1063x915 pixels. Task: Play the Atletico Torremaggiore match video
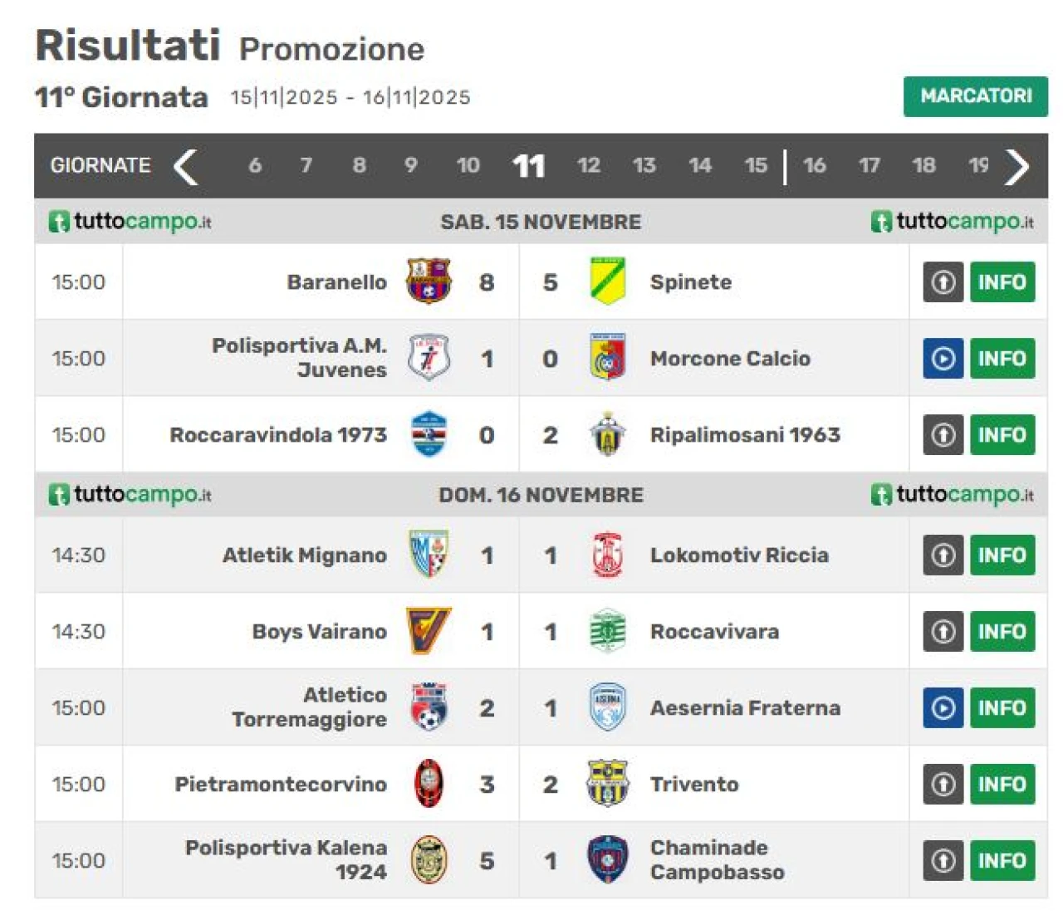coord(943,708)
